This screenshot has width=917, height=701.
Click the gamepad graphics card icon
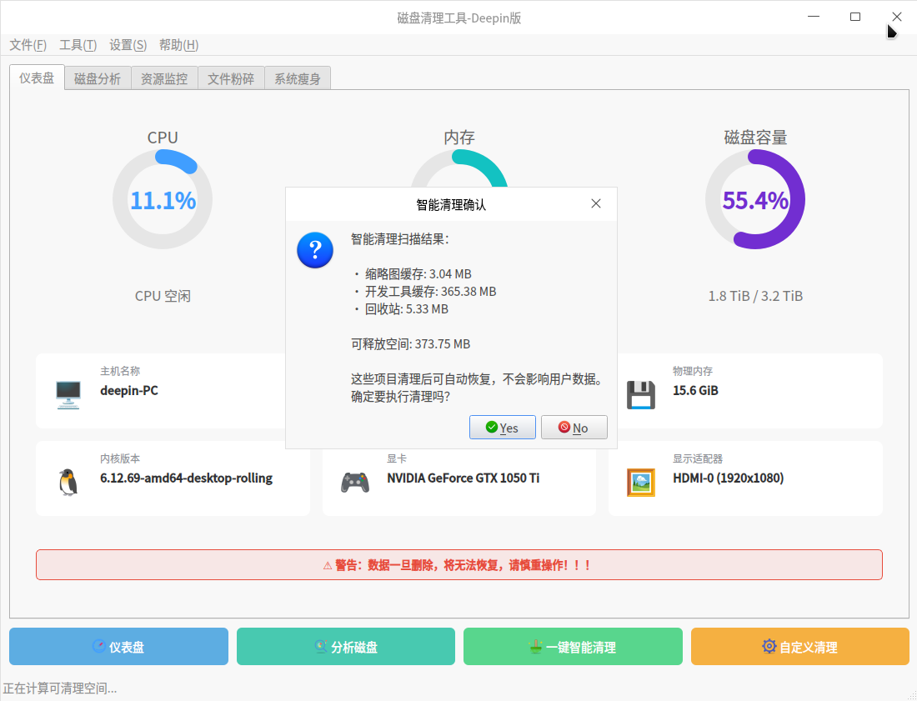(x=355, y=482)
